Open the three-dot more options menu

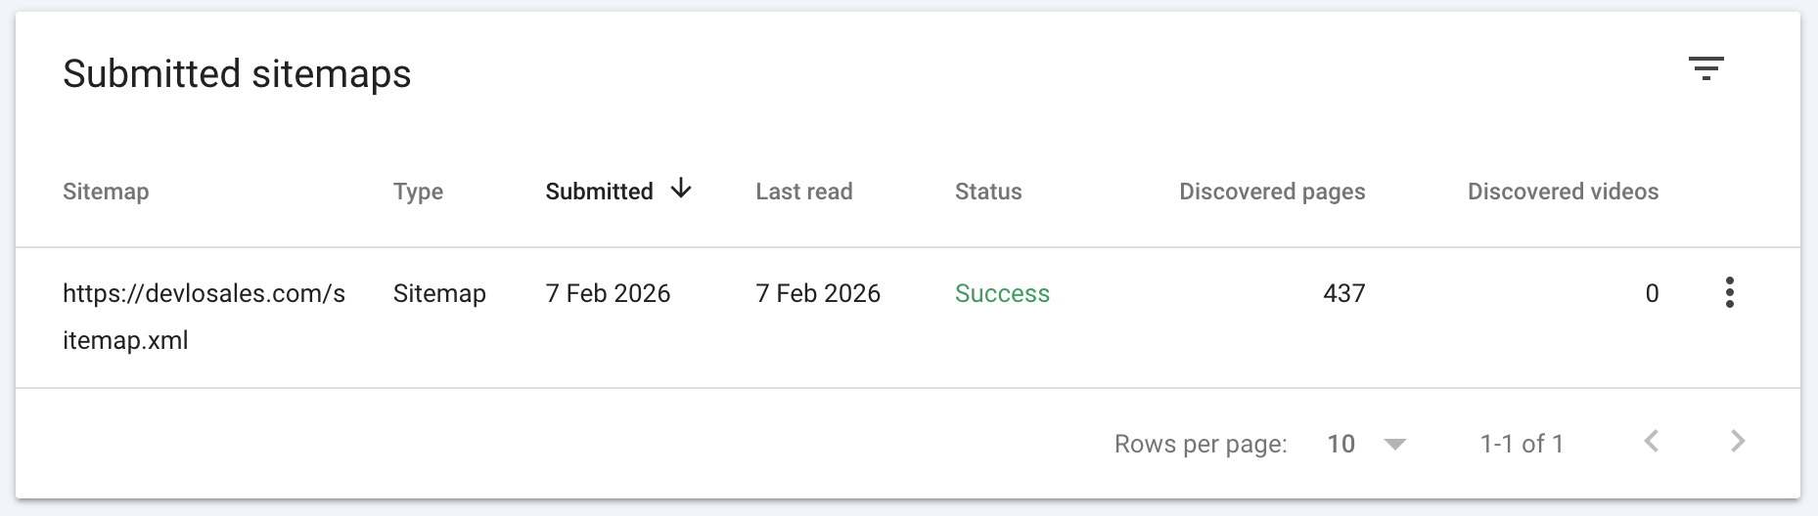coord(1729,293)
